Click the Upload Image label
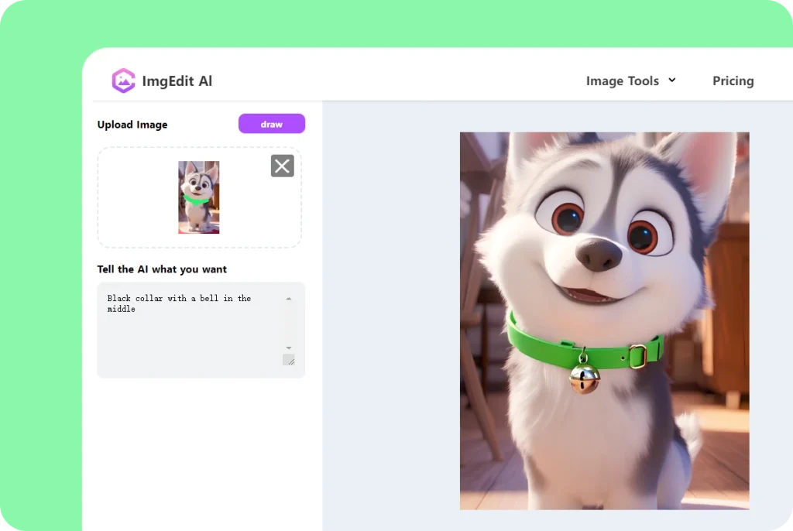The width and height of the screenshot is (793, 531). [x=132, y=125]
